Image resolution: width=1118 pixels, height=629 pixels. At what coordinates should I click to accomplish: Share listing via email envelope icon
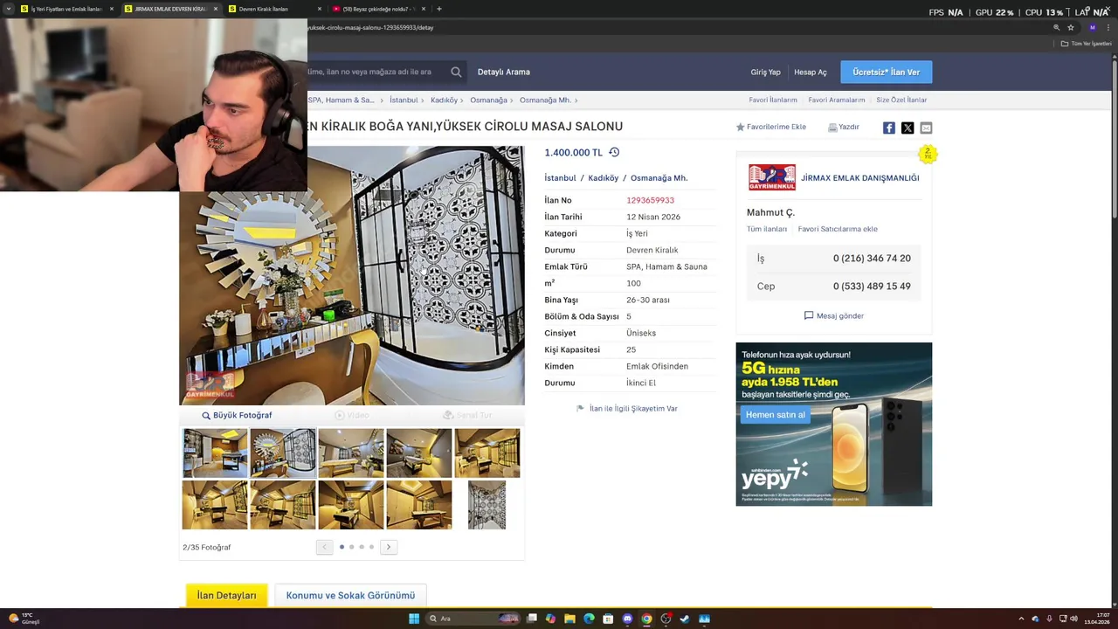point(926,128)
